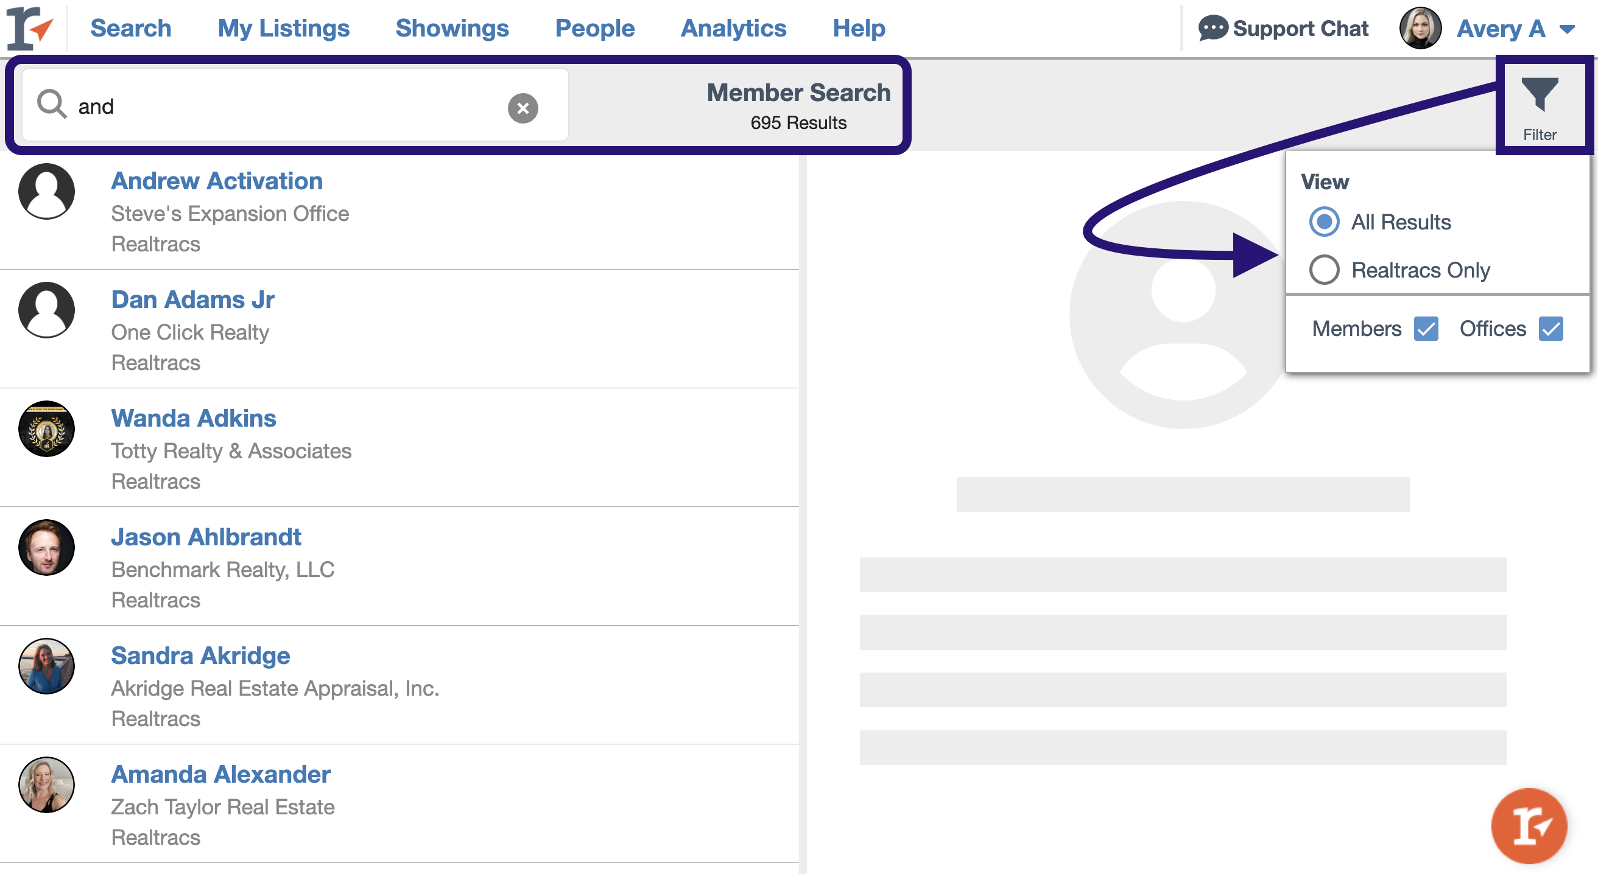Click Benchmark Realty, LLC text
Screen dimensions: 1598x874
pyautogui.click(x=223, y=570)
